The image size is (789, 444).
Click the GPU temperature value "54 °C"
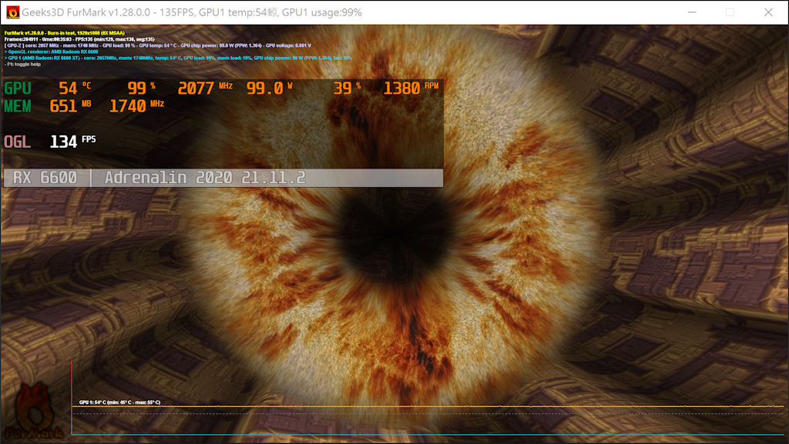75,88
